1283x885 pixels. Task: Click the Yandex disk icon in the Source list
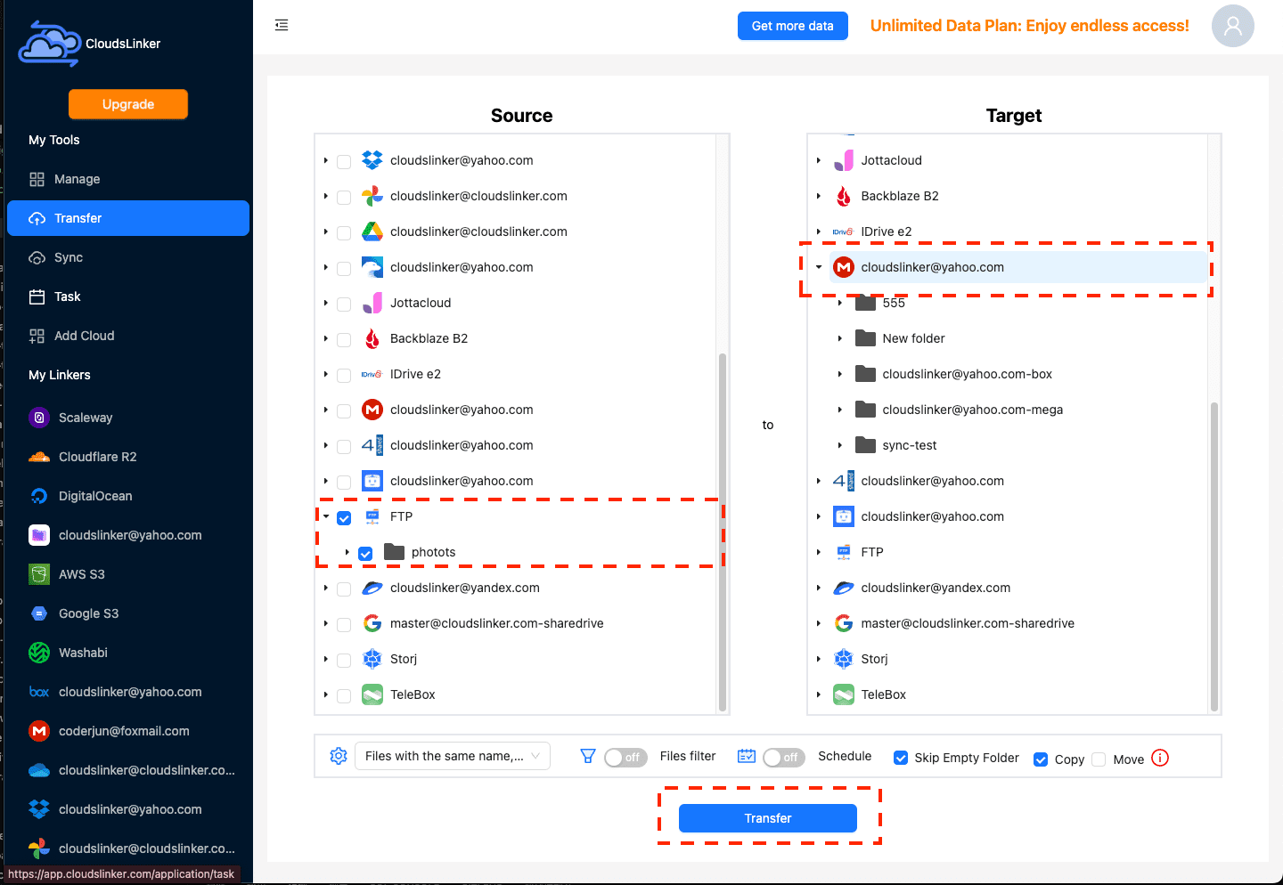pyautogui.click(x=372, y=588)
